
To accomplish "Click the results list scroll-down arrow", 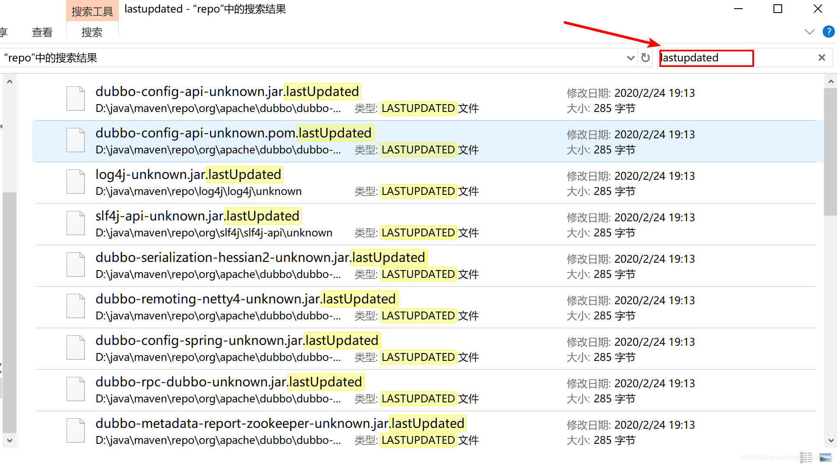I will click(831, 441).
